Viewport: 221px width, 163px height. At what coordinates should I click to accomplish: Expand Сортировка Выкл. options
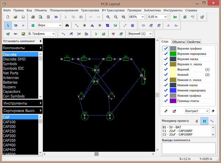(x=41, y=111)
